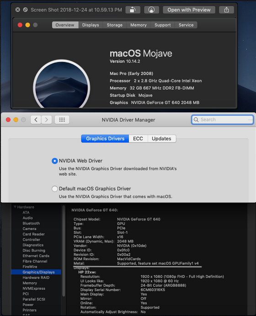Switch to Updates tab
This screenshot has width=256, height=316.
click(161, 139)
